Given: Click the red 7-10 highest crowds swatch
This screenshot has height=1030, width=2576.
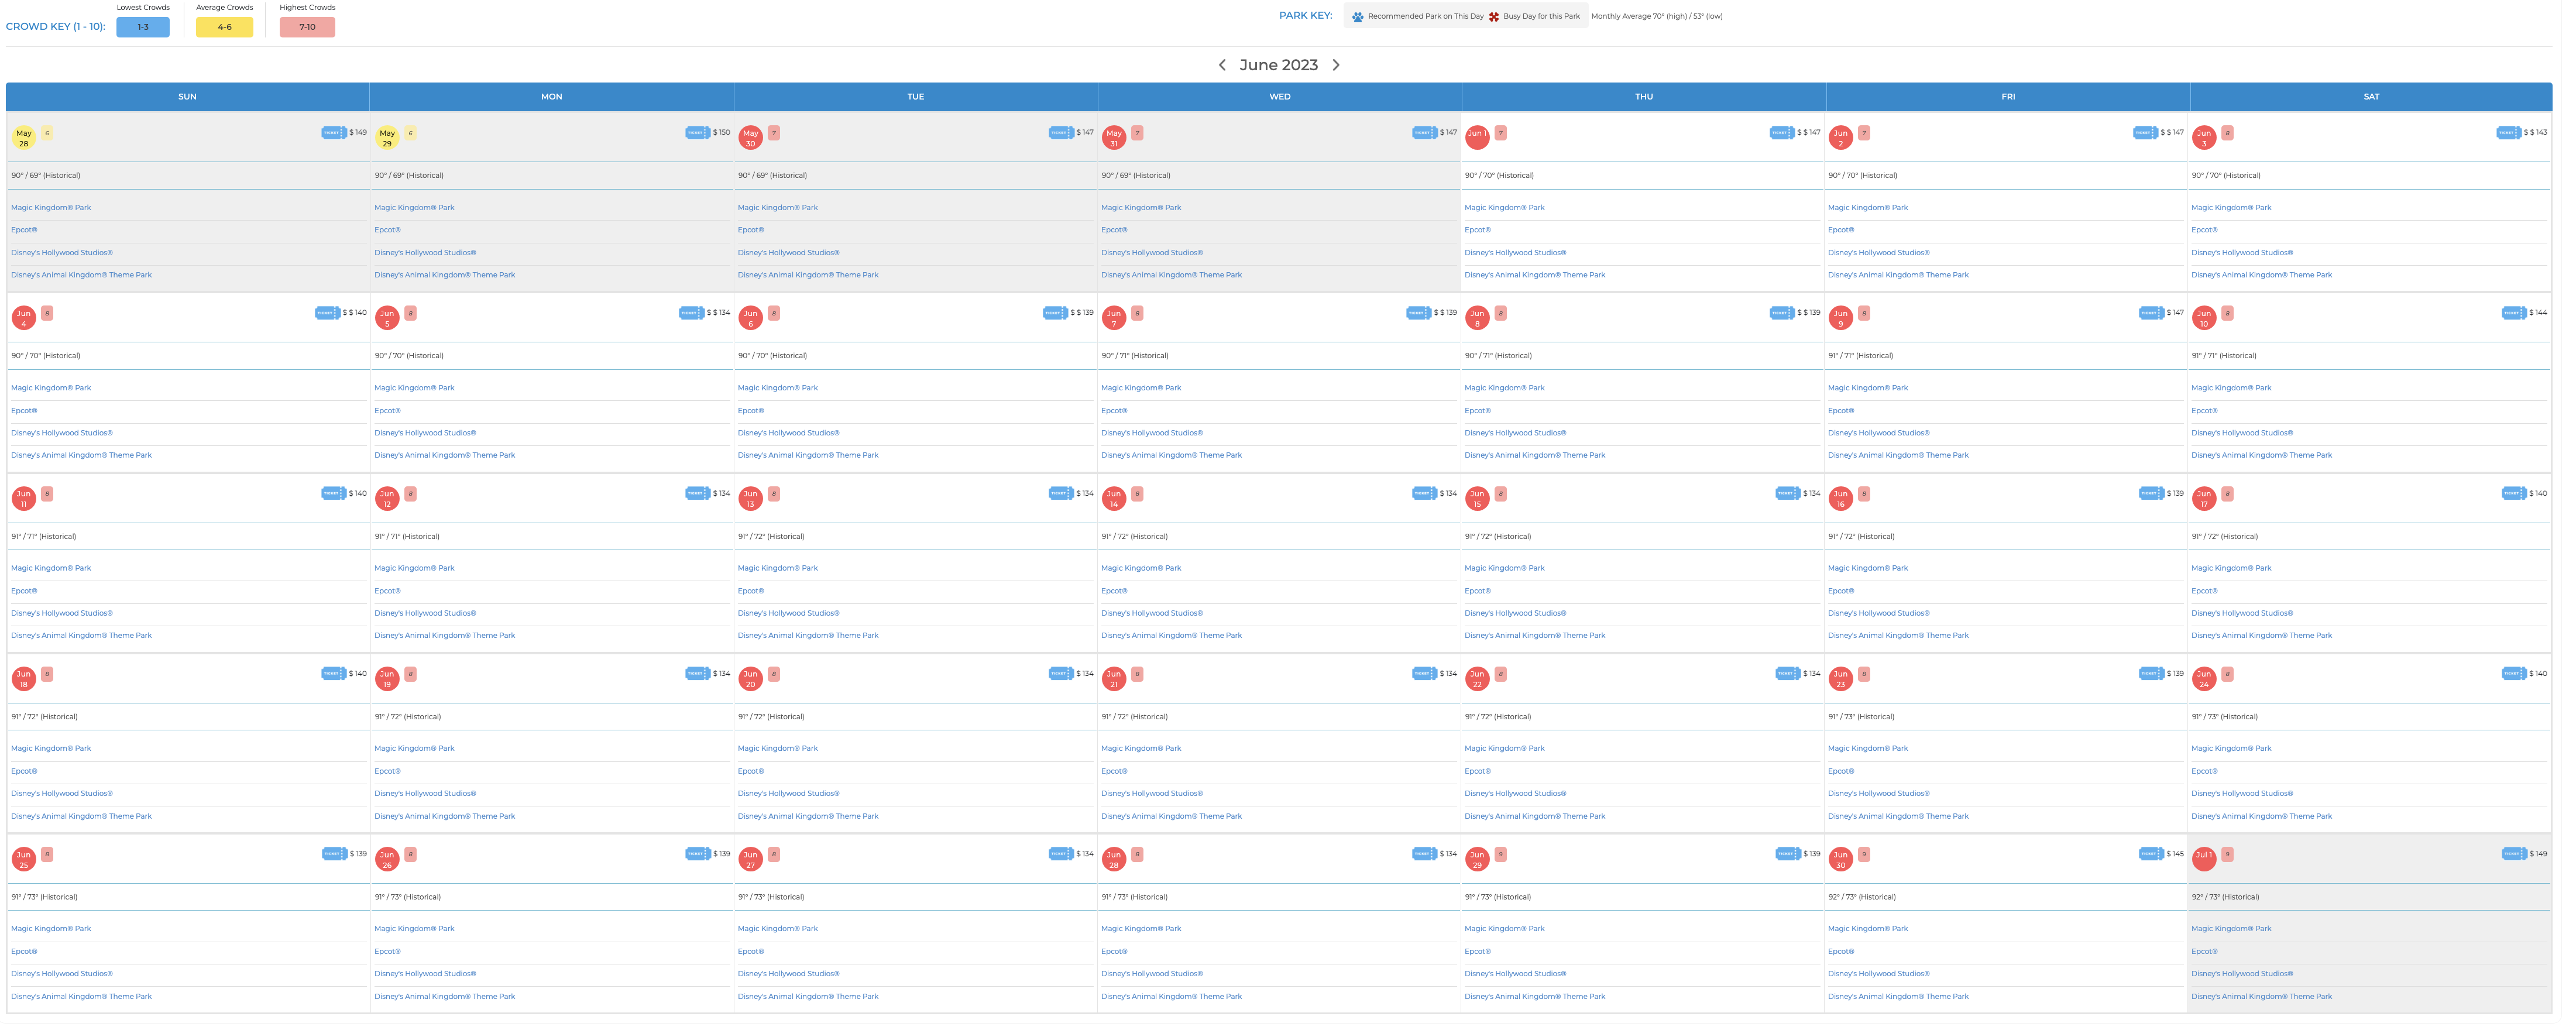Looking at the screenshot, I should pos(307,27).
